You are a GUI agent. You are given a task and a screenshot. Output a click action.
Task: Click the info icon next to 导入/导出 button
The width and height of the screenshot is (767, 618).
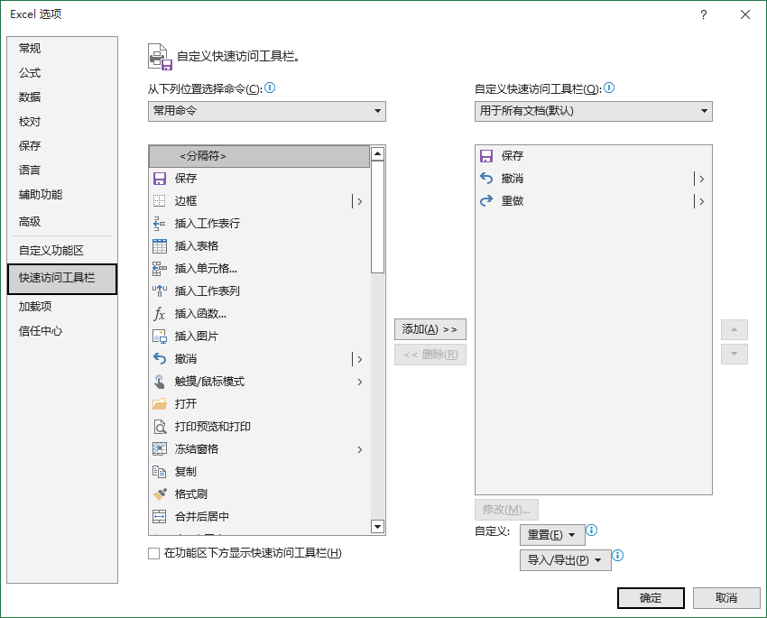coord(618,556)
